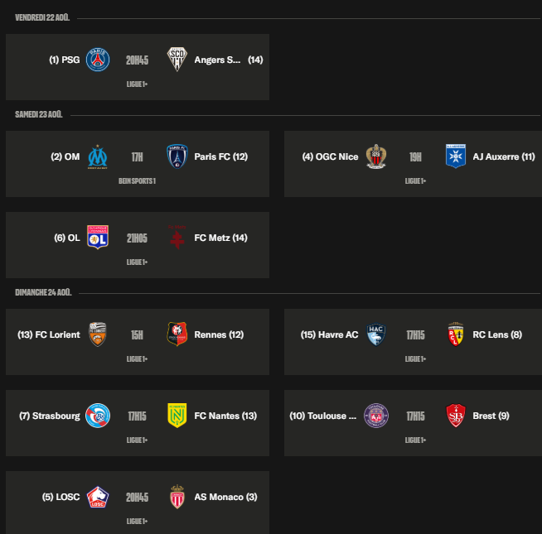
Task: Select the LOSC Lille logo
Action: tap(98, 497)
